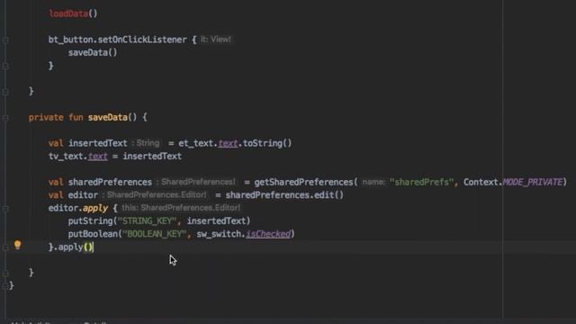Screen dimensions: 576x324
Task: Click the 'fun' keyword
Action: pos(76,118)
